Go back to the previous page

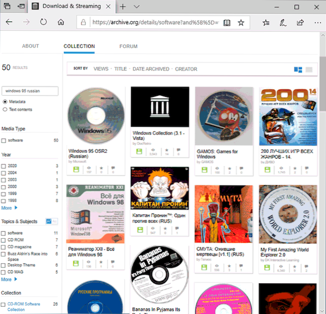(x=9, y=22)
